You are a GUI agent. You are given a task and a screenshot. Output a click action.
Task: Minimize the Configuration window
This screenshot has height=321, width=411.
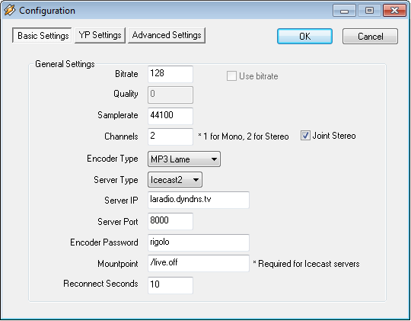point(344,11)
